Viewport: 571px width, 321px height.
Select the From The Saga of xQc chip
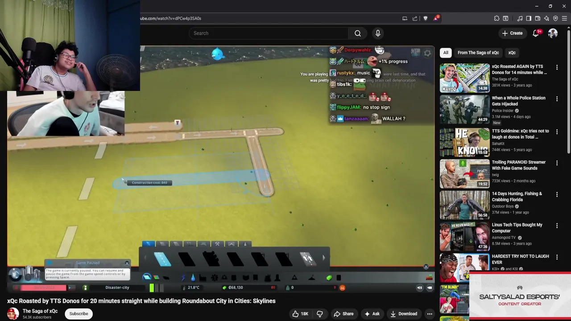pos(478,53)
